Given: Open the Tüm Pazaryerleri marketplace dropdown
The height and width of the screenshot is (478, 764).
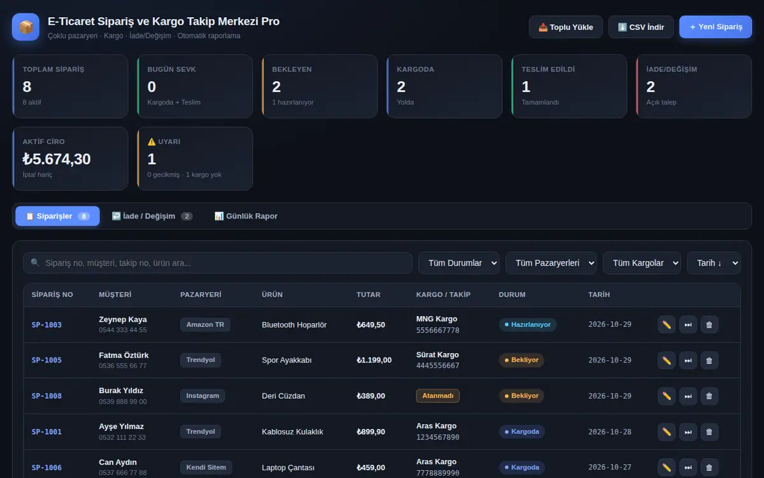Looking at the screenshot, I should [x=551, y=263].
